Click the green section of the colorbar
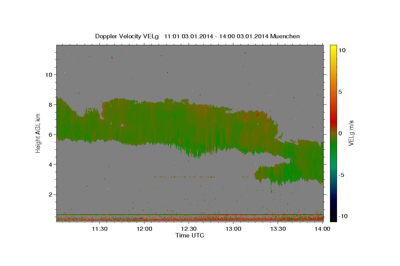The width and height of the screenshot is (400, 266). [x=333, y=146]
